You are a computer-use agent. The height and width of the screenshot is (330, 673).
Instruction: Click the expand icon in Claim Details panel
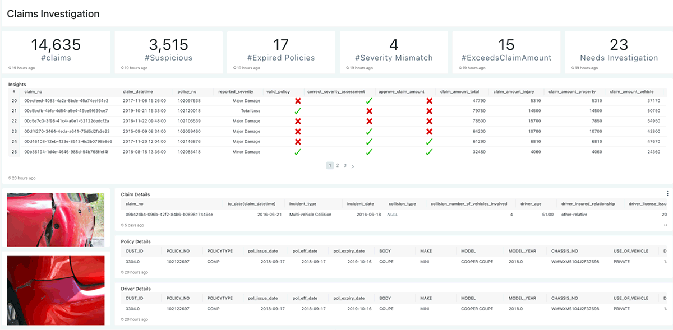pyautogui.click(x=665, y=225)
